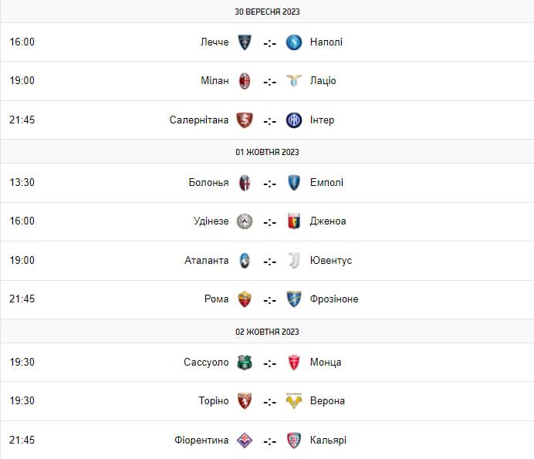The width and height of the screenshot is (534, 459).
Task: Click the Lecce club crest icon
Action: (x=245, y=42)
